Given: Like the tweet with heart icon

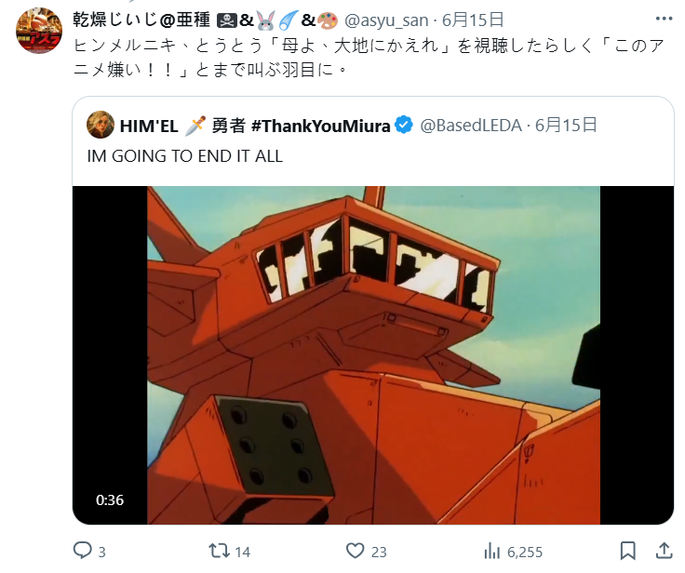Looking at the screenshot, I should click(356, 551).
